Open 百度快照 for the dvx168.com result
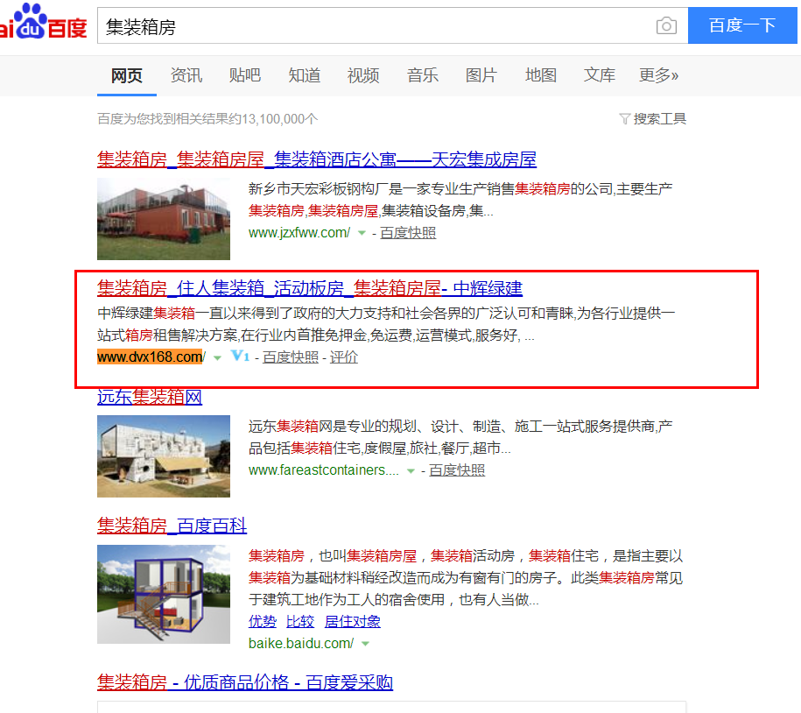Screen dimensions: 801x713 coord(290,357)
